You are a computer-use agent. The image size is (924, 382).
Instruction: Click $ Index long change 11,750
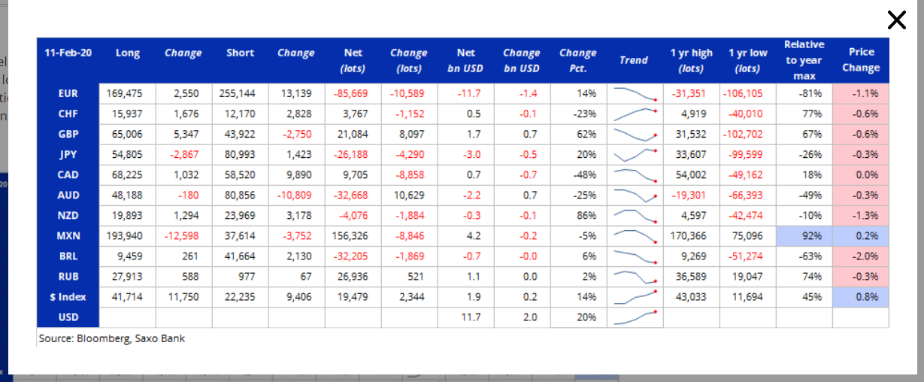pos(184,297)
